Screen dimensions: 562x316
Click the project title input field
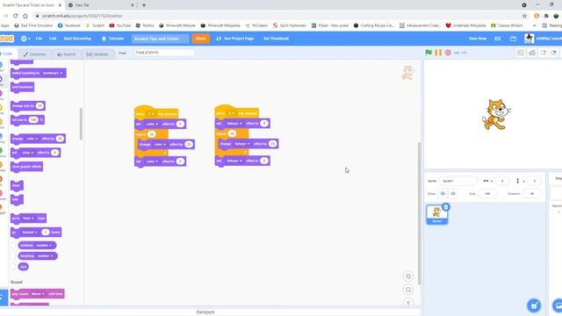pos(160,39)
